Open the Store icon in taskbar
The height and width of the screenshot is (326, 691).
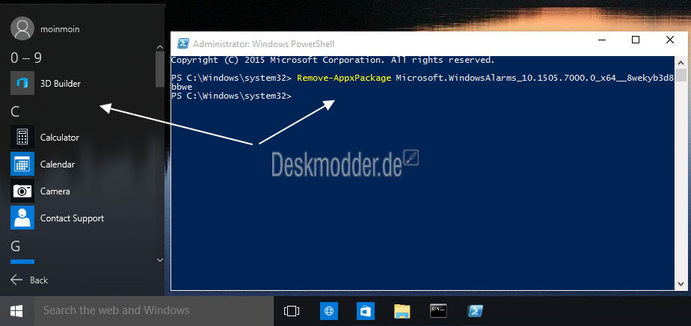coord(366,311)
